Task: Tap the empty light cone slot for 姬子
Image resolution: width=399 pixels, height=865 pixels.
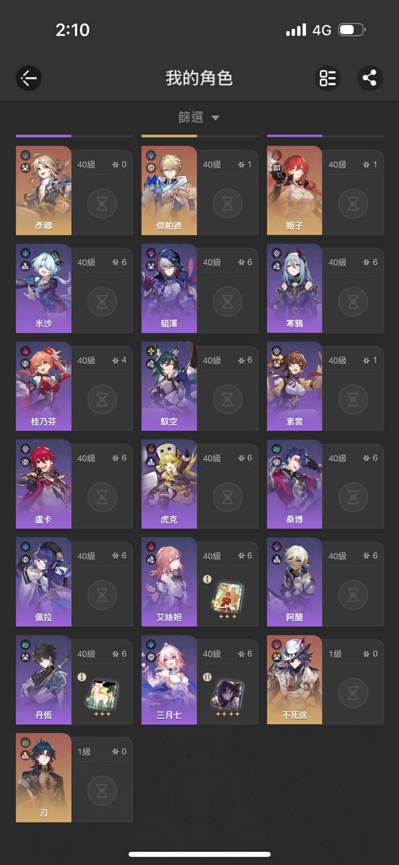Action: (353, 203)
